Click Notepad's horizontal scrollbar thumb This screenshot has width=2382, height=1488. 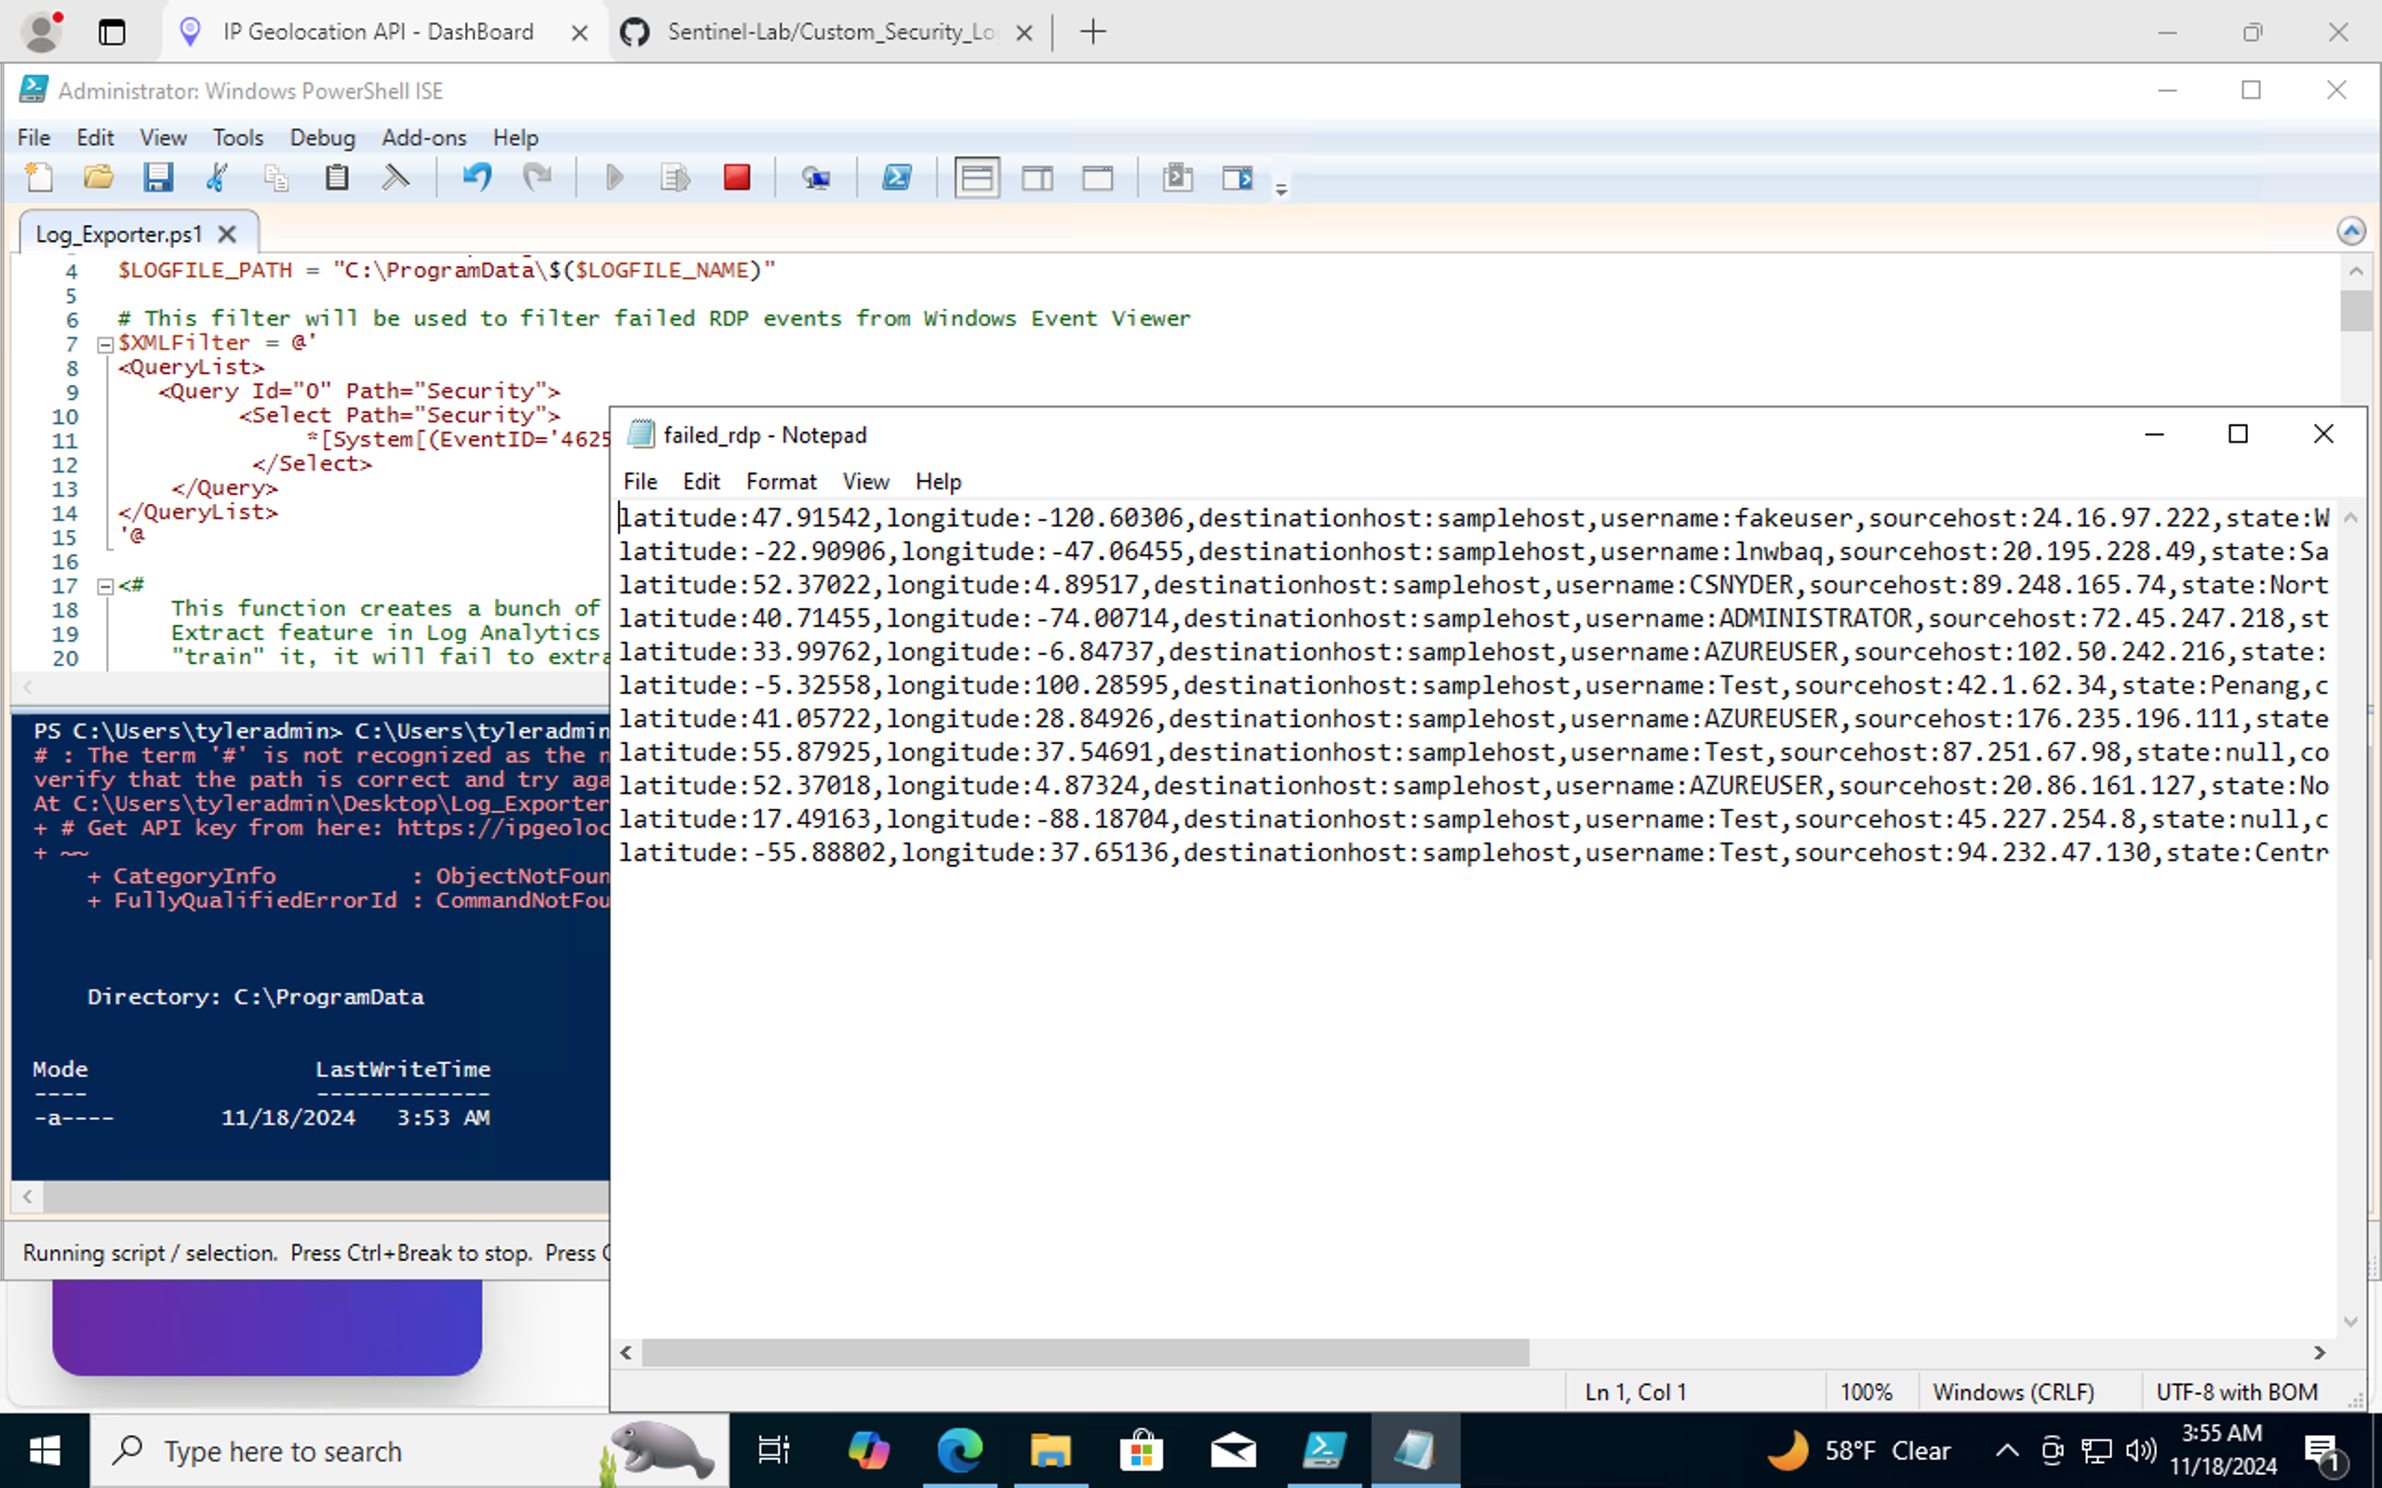[x=1085, y=1353]
